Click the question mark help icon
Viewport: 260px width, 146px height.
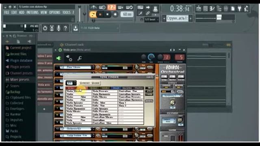[x=65, y=28]
